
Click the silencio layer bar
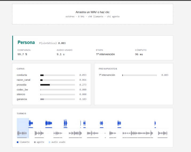[58, 94]
